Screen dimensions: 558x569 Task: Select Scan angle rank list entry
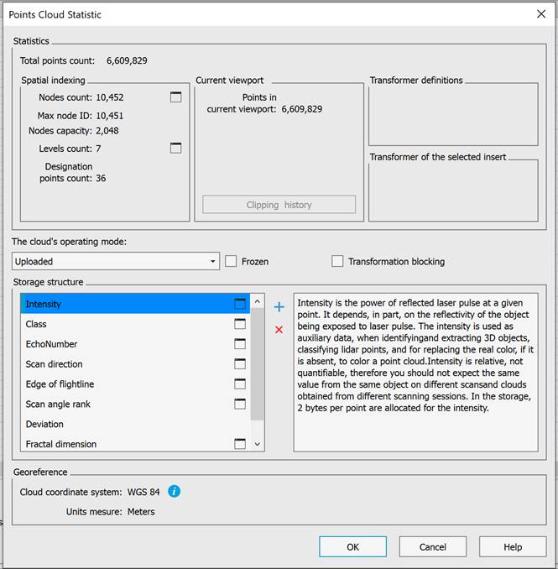pyautogui.click(x=58, y=405)
